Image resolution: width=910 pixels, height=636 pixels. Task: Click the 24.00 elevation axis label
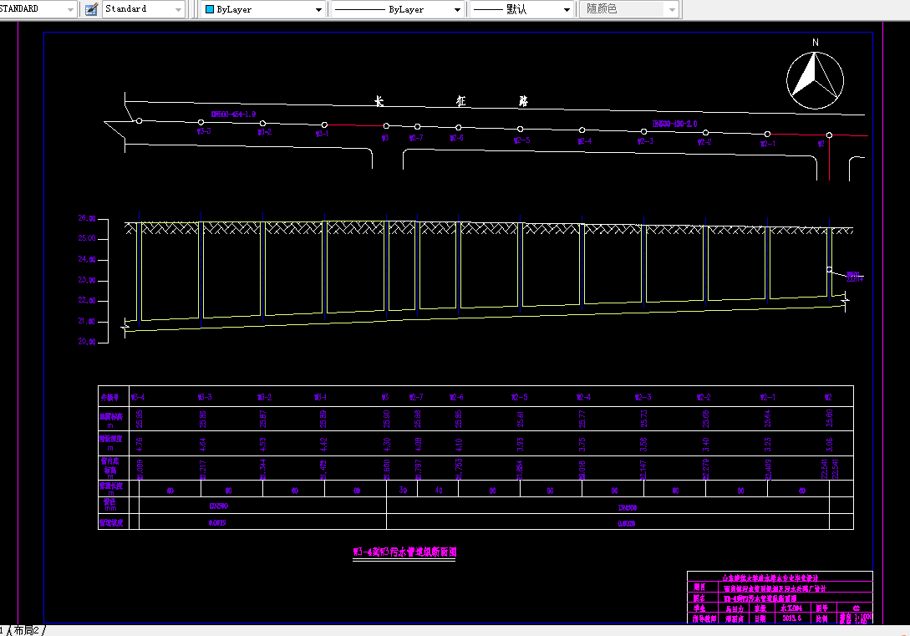[87, 259]
